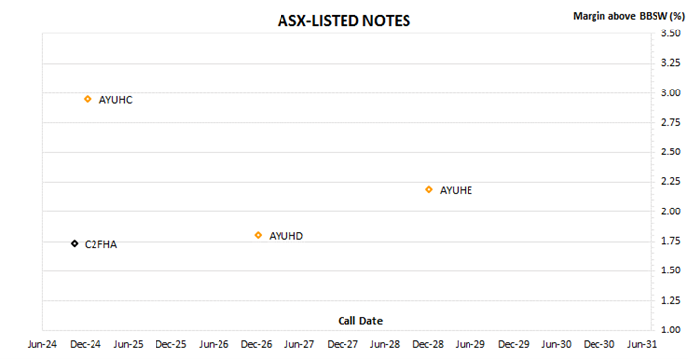Click the C2FHA black diamond marker
The height and width of the screenshot is (359, 688).
74,243
